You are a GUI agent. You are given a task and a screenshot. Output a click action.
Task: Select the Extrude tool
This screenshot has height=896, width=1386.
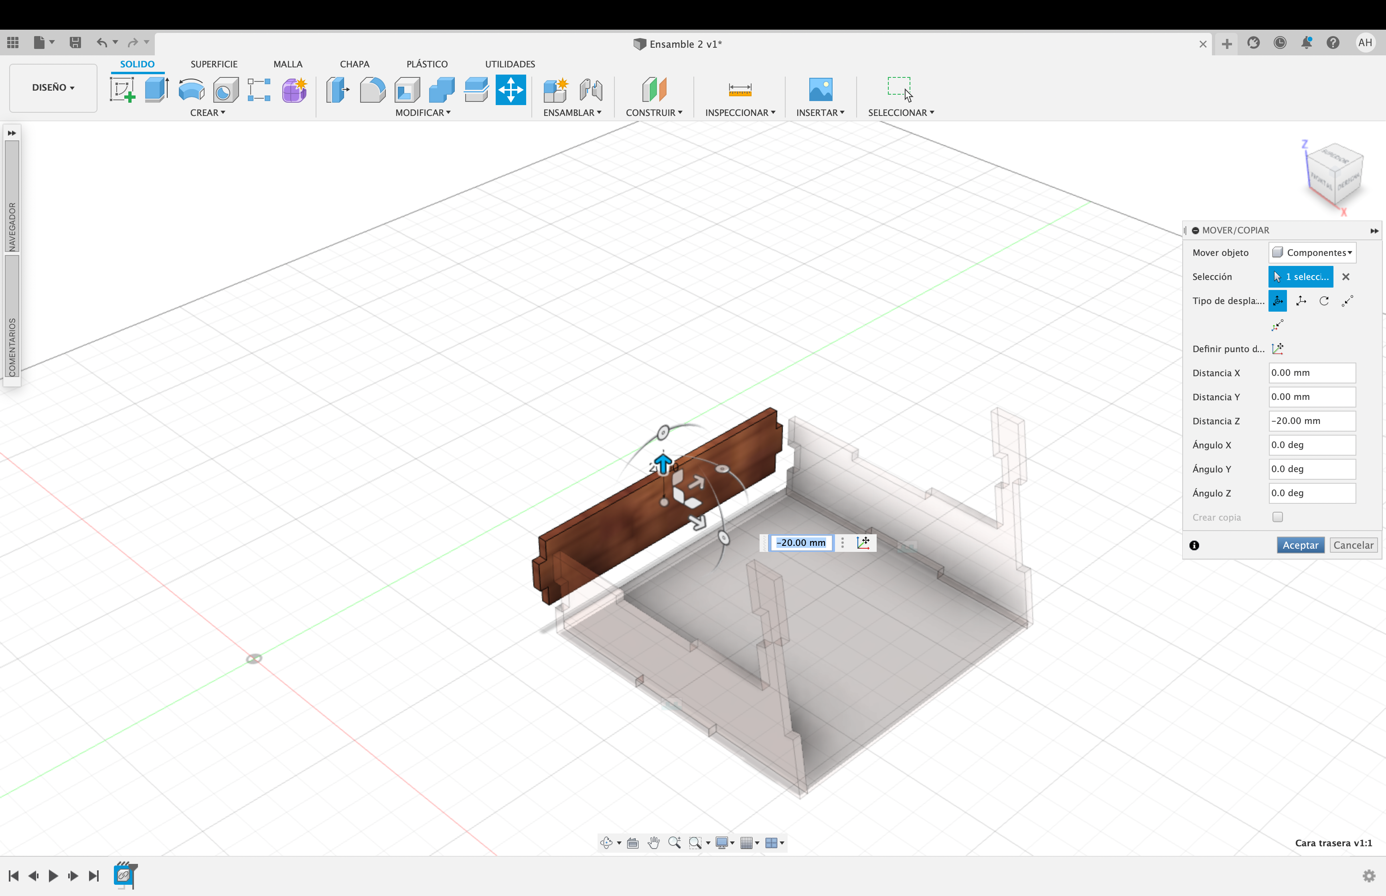tap(157, 90)
